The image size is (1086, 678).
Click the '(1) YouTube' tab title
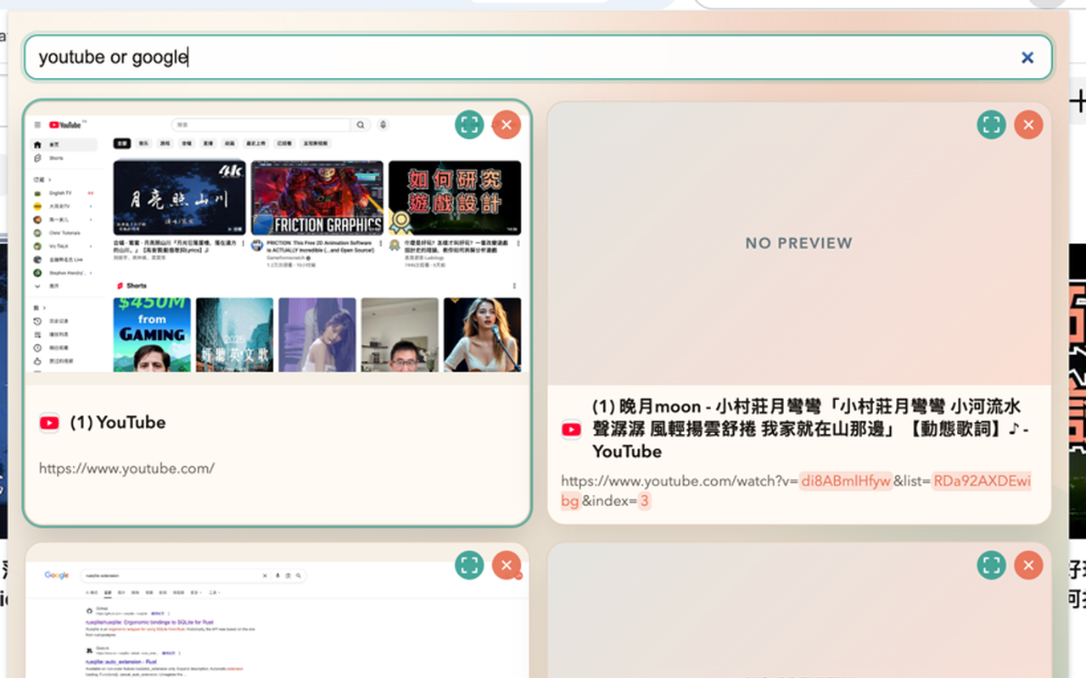[118, 422]
